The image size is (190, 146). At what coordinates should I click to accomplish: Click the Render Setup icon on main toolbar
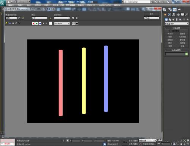170,9
